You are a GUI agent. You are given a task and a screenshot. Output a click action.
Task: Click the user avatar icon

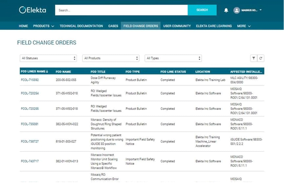pos(236,10)
